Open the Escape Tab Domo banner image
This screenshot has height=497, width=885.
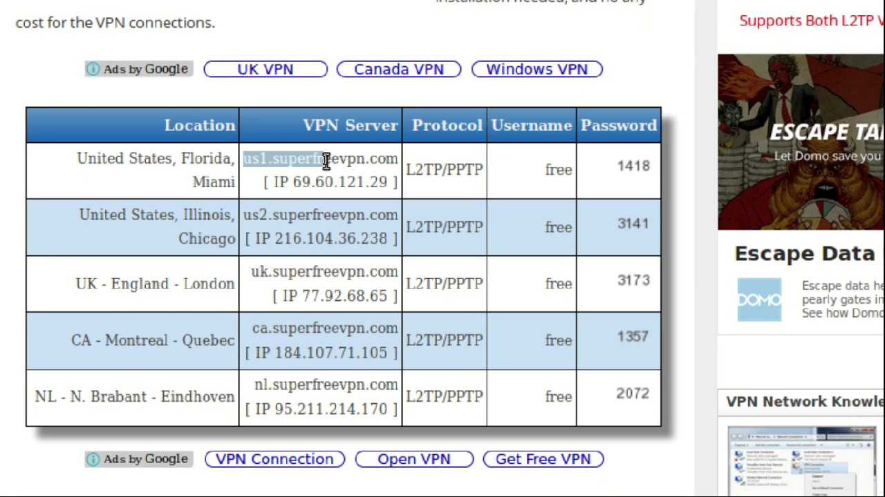pos(801,142)
